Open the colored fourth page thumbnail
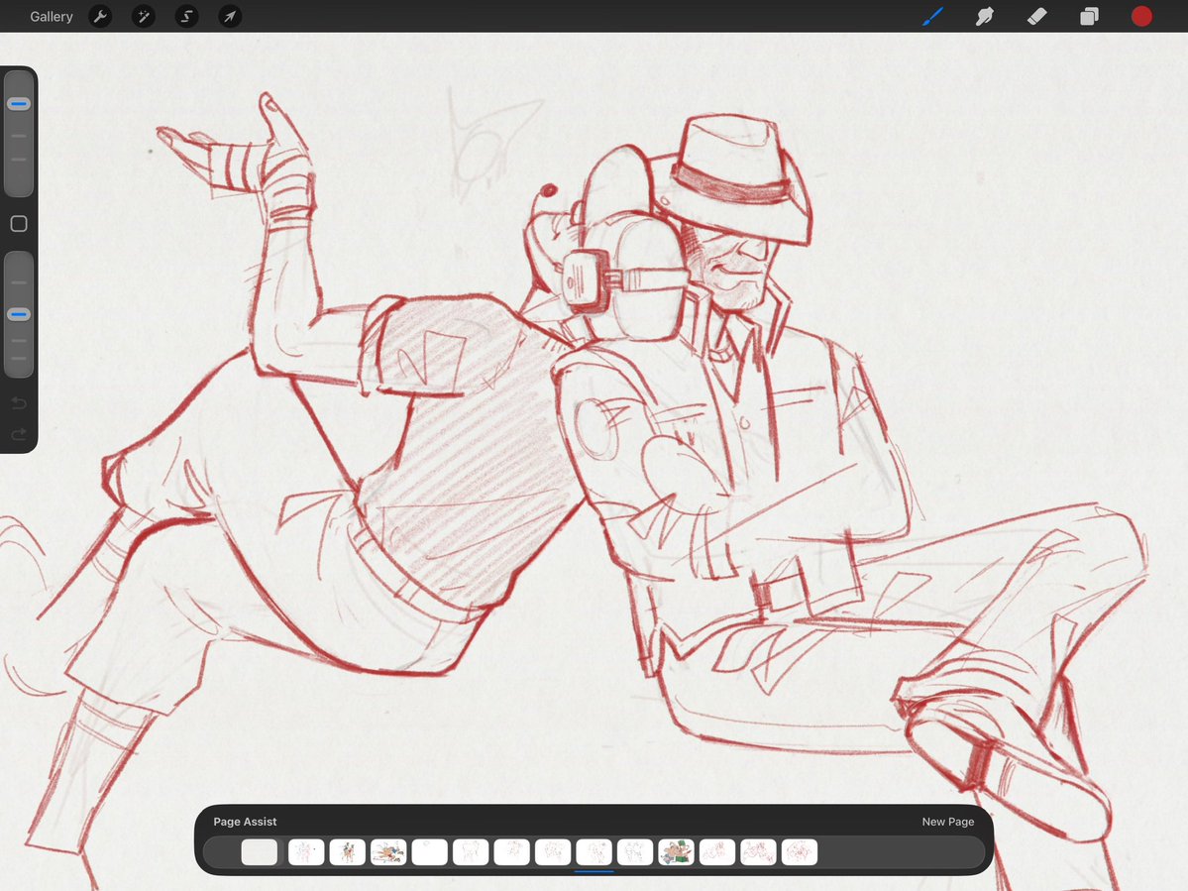Image resolution: width=1188 pixels, height=891 pixels. click(x=388, y=852)
